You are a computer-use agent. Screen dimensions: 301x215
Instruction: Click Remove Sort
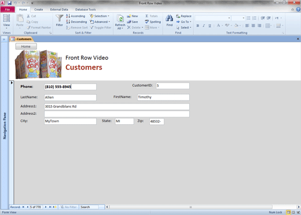pos(77,28)
